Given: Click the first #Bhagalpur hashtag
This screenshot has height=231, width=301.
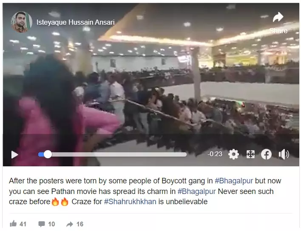Looking at the screenshot, I should (234, 181).
